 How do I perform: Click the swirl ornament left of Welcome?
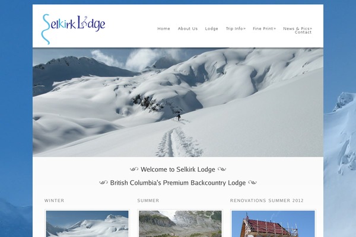(134, 169)
